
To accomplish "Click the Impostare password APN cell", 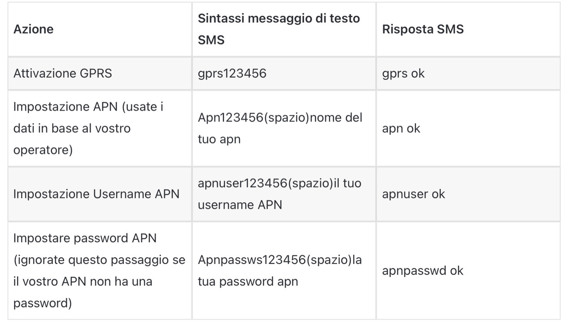I will [x=99, y=271].
